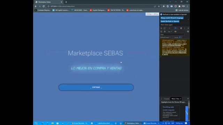
Task: Click the site information icon beside URL
Action: [x=48, y=6]
